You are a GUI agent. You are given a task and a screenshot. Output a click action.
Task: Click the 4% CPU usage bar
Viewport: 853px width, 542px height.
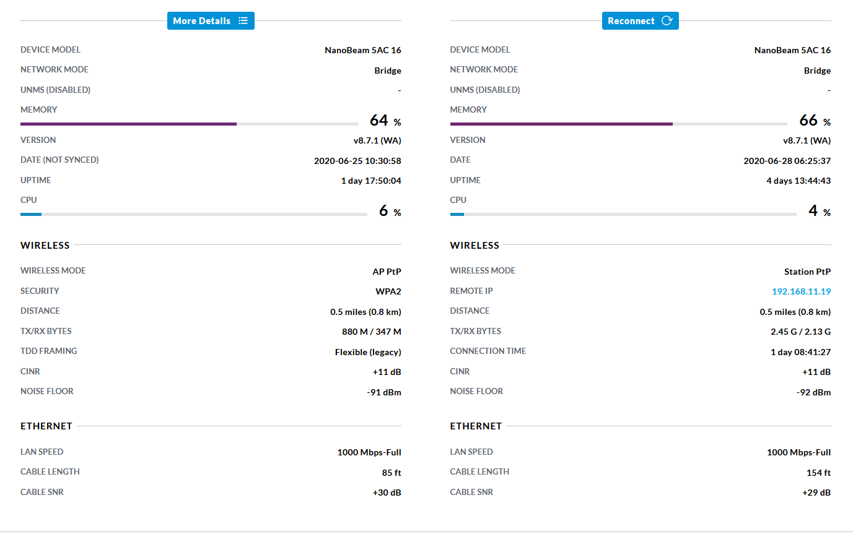[x=623, y=214]
